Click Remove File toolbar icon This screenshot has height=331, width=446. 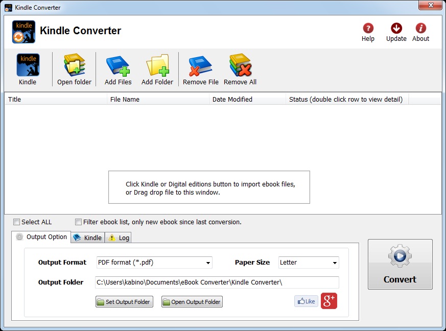click(x=201, y=66)
